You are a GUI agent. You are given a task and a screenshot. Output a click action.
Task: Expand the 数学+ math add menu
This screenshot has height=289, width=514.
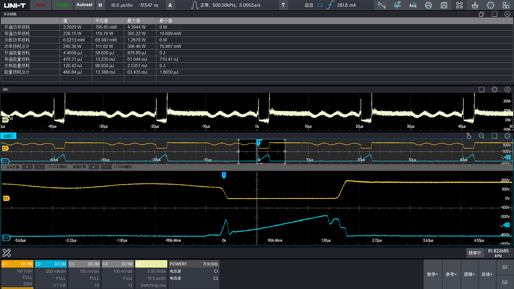coord(432,274)
